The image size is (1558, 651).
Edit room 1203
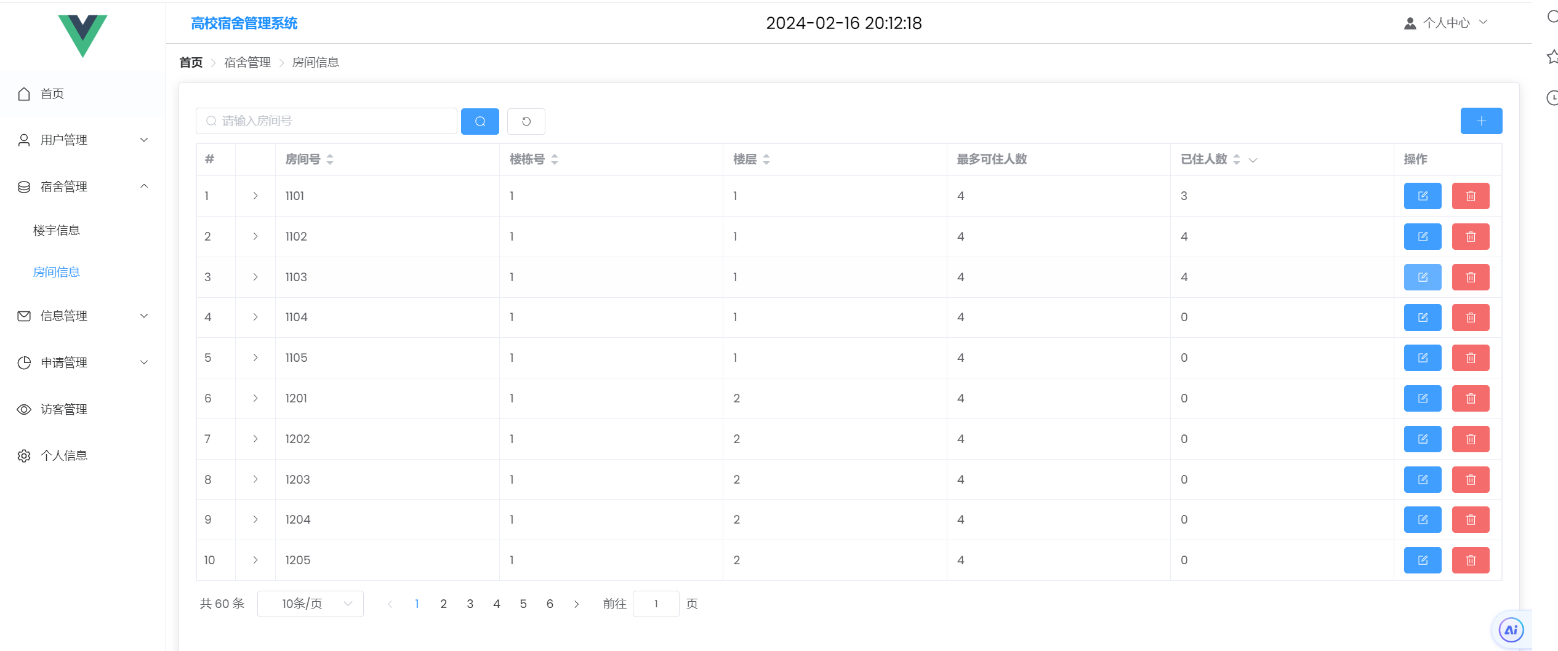[x=1422, y=479]
